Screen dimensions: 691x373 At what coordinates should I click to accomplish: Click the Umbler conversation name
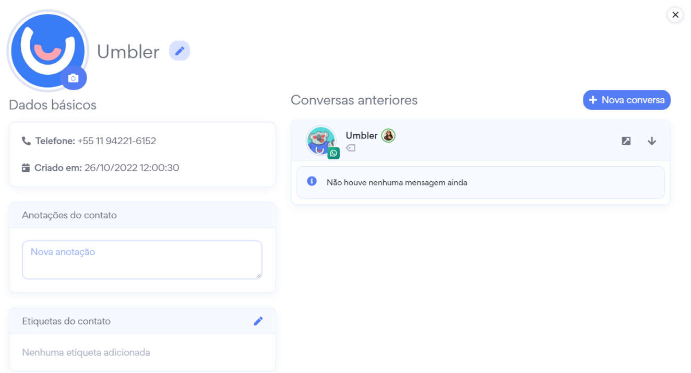pos(362,136)
